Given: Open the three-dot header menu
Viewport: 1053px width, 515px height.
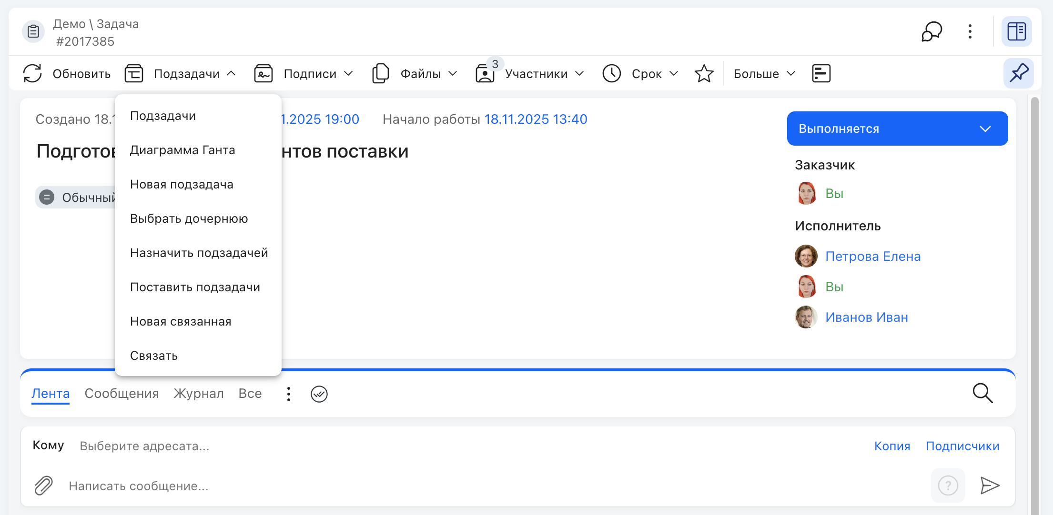Looking at the screenshot, I should tap(970, 32).
